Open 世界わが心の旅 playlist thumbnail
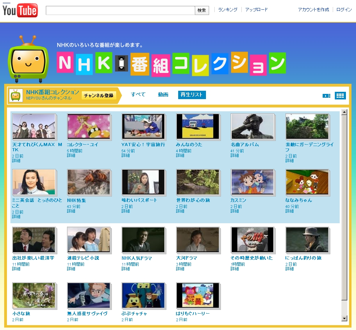356x330 pixels. pyautogui.click(x=198, y=182)
